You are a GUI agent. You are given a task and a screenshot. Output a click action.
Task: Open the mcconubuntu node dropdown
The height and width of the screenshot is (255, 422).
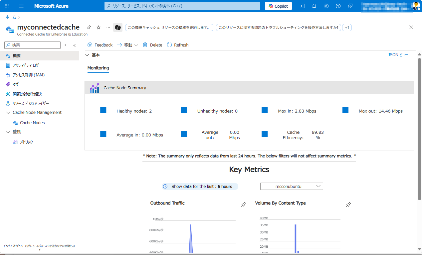click(x=291, y=186)
